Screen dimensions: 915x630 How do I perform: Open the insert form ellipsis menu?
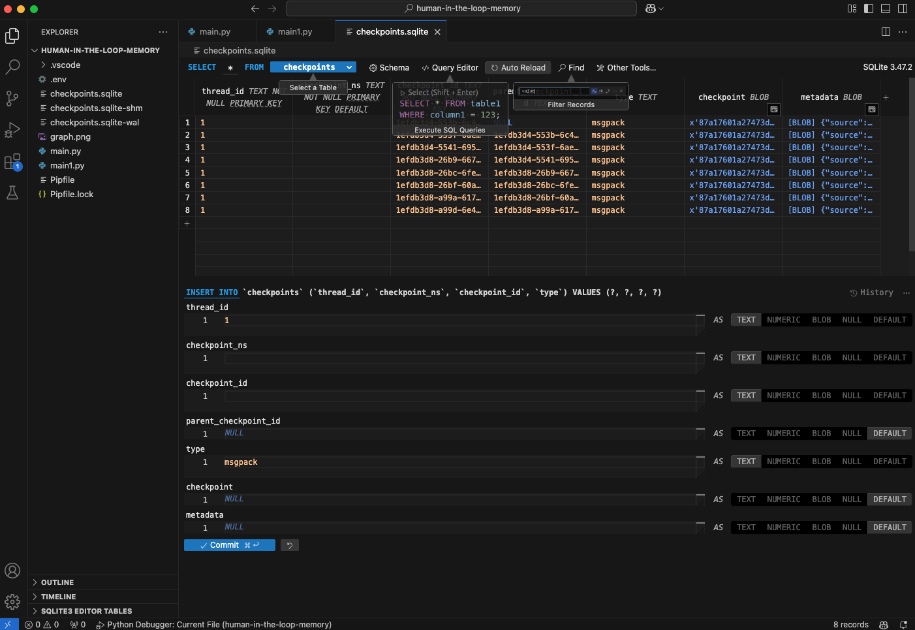pyautogui.click(x=907, y=292)
